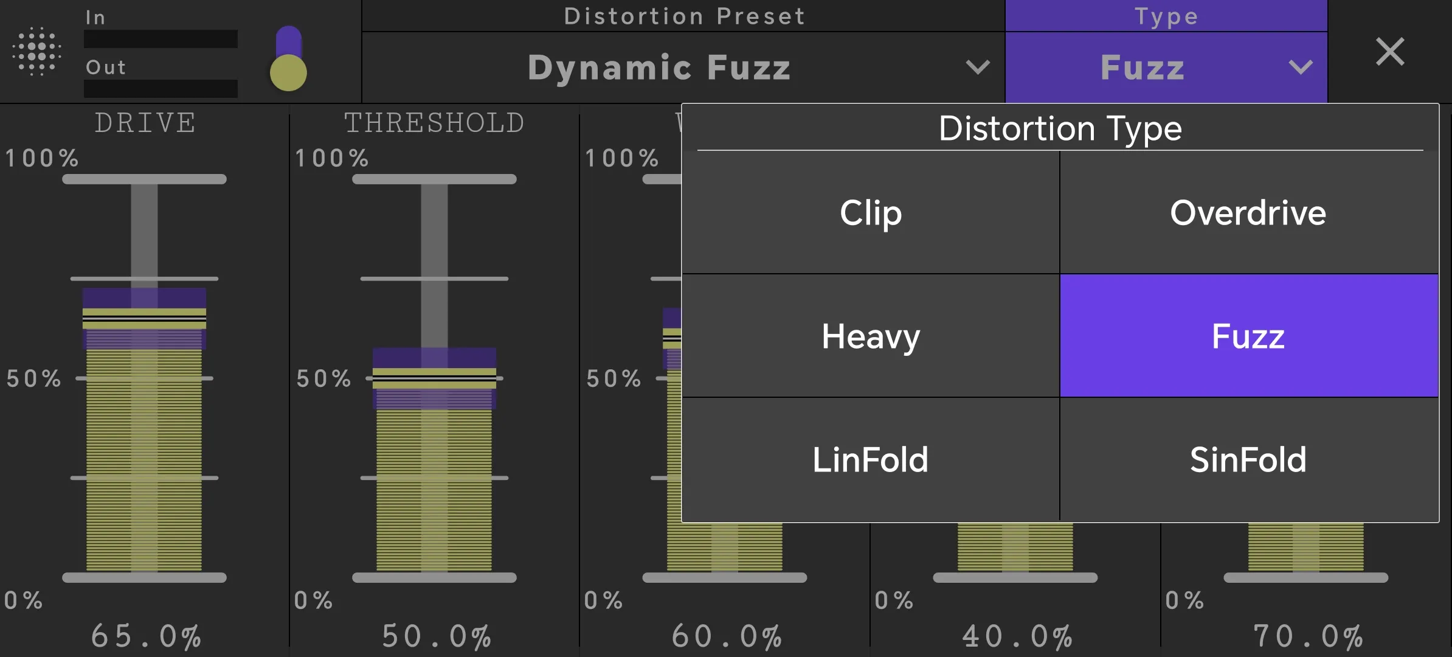Viewport: 1452px width, 657px height.
Task: Click the Threshold slider handle
Action: (434, 378)
